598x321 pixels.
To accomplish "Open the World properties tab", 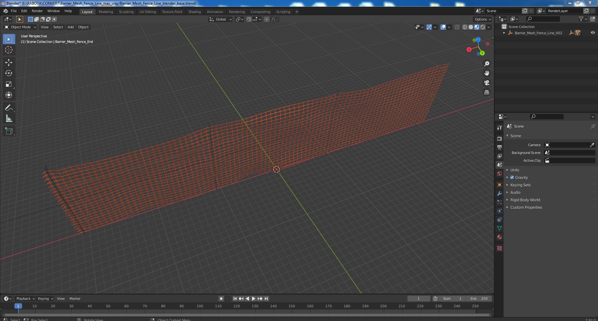I will tap(500, 174).
